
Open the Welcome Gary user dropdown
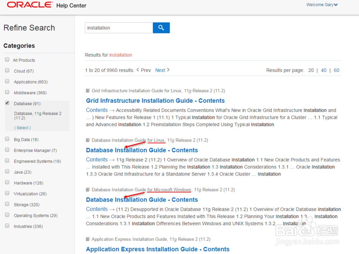322,5
